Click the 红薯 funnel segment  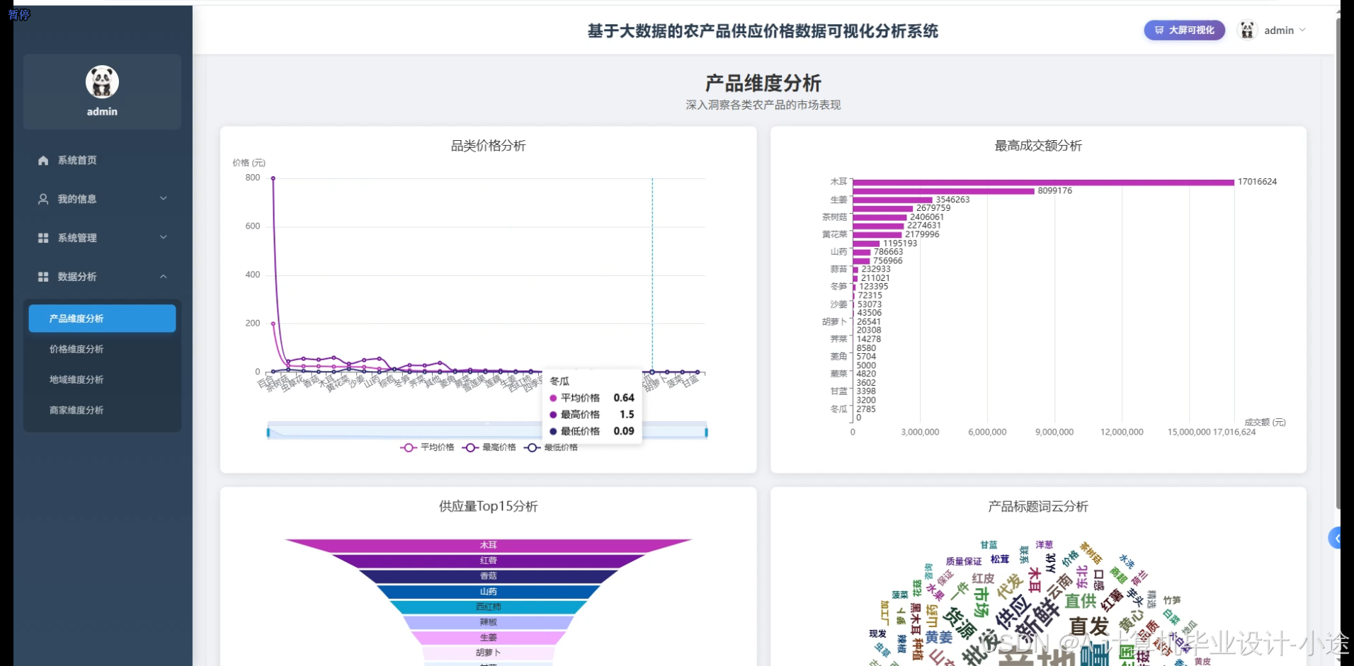coord(489,561)
